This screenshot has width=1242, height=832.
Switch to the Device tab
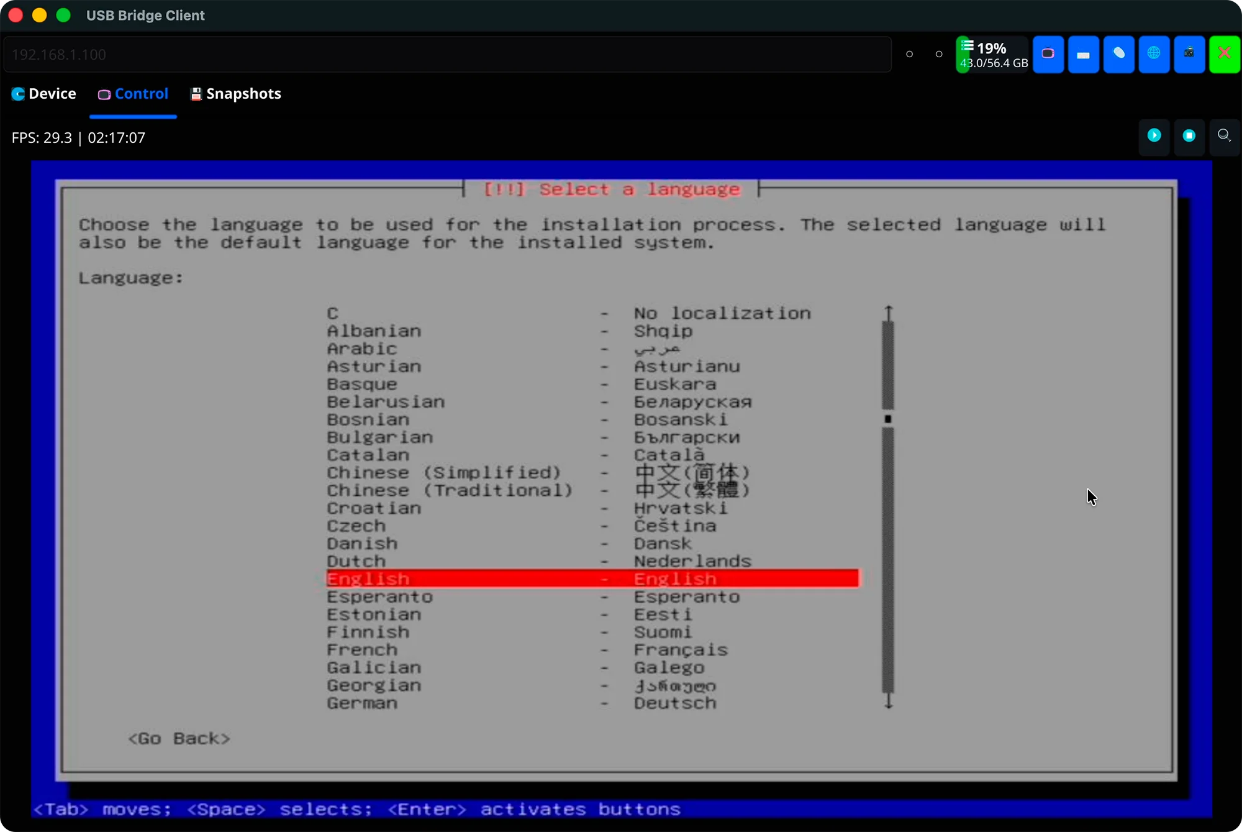pyautogui.click(x=43, y=94)
